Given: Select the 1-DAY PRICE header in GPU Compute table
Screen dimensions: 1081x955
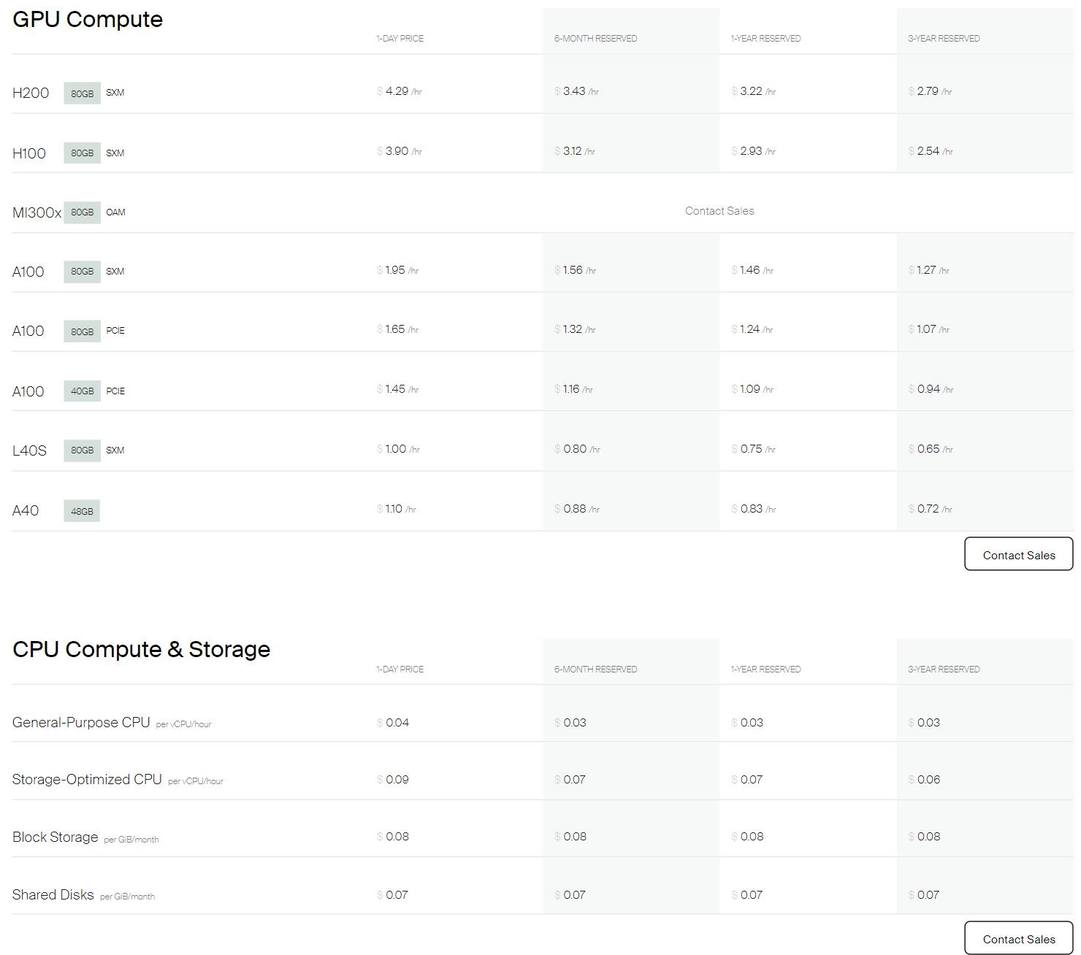Looking at the screenshot, I should 400,39.
